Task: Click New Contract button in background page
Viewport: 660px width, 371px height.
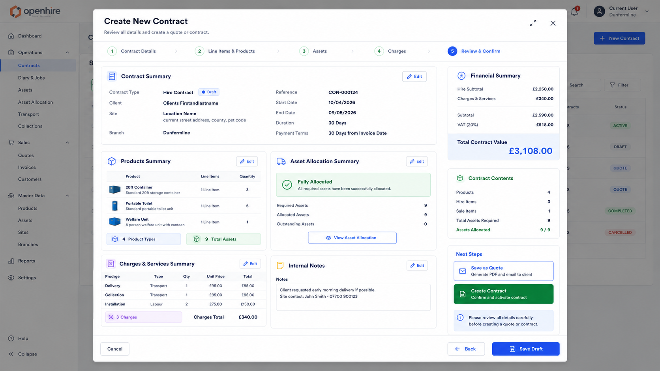Action: 619,38
